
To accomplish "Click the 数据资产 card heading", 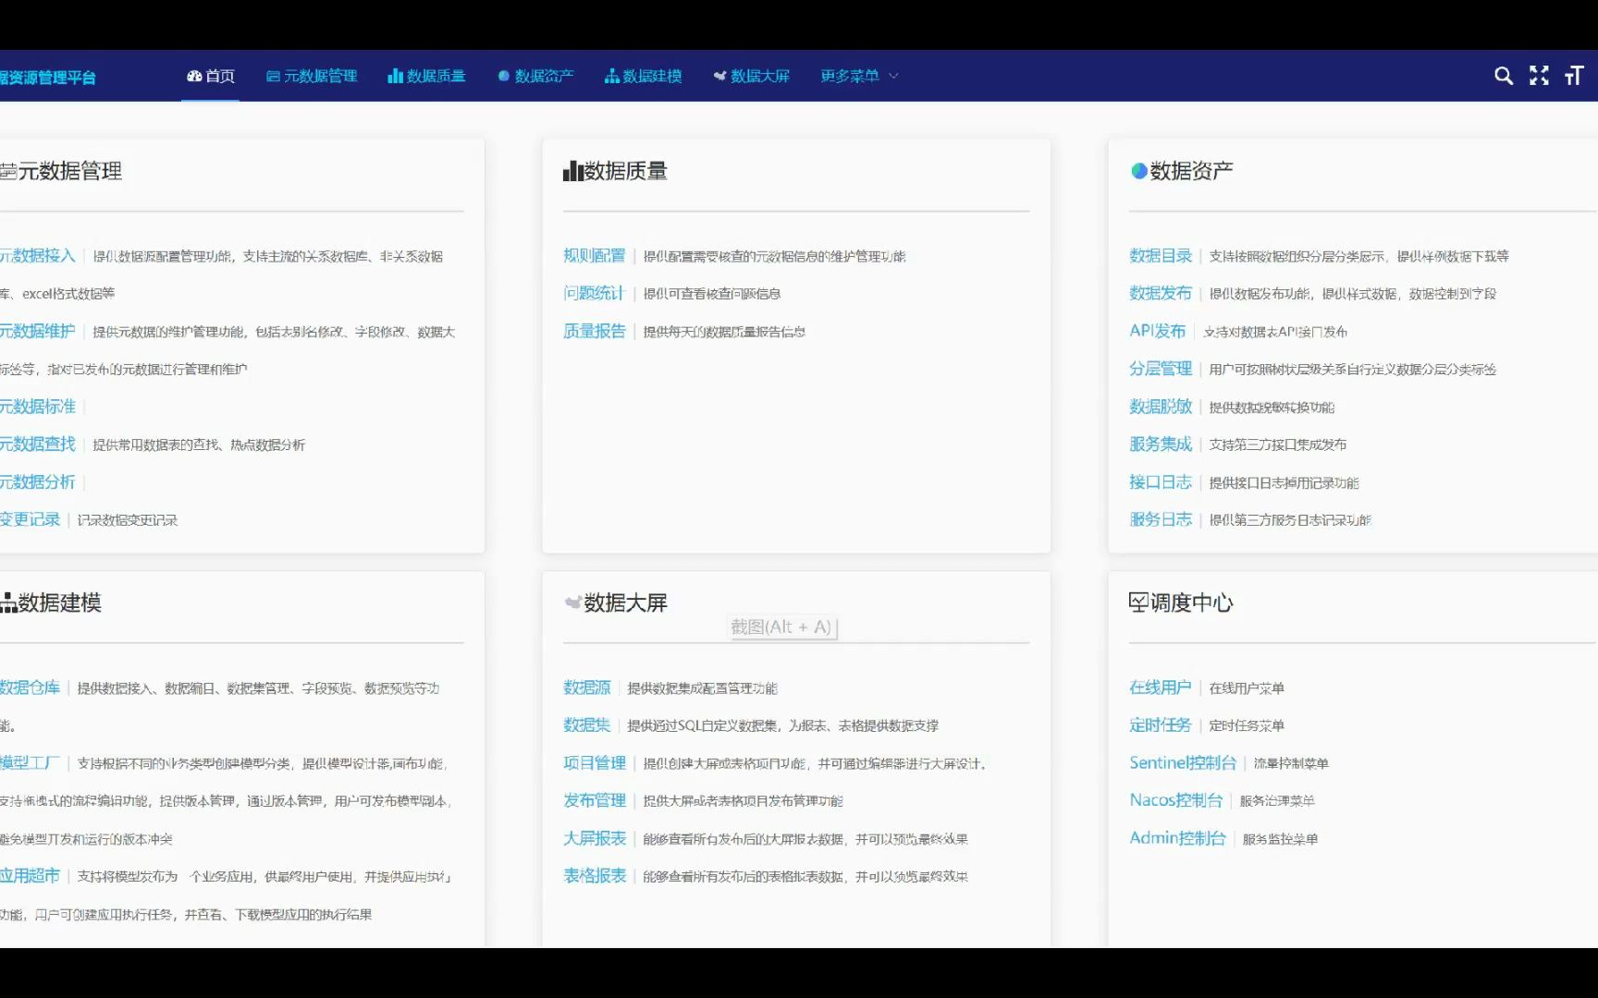I will tap(1191, 171).
